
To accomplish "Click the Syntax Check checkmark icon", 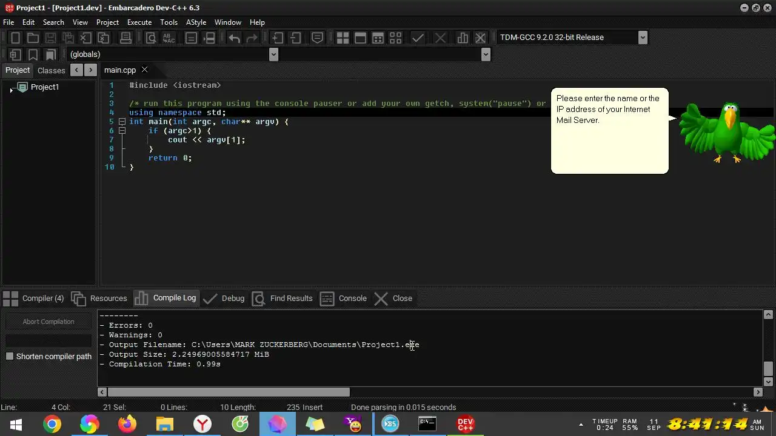I will [418, 38].
